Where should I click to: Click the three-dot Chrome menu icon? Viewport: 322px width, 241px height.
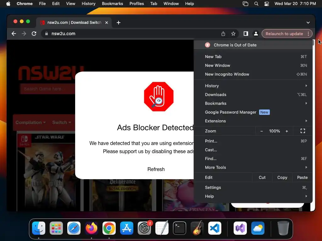pos(308,34)
